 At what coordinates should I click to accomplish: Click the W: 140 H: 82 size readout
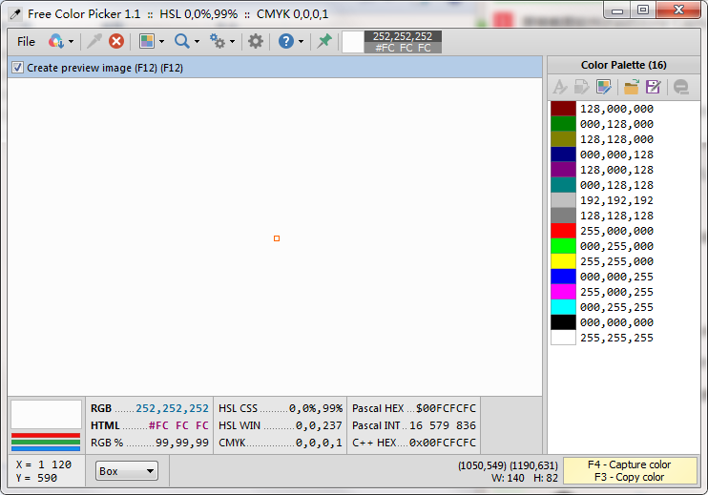coord(525,478)
